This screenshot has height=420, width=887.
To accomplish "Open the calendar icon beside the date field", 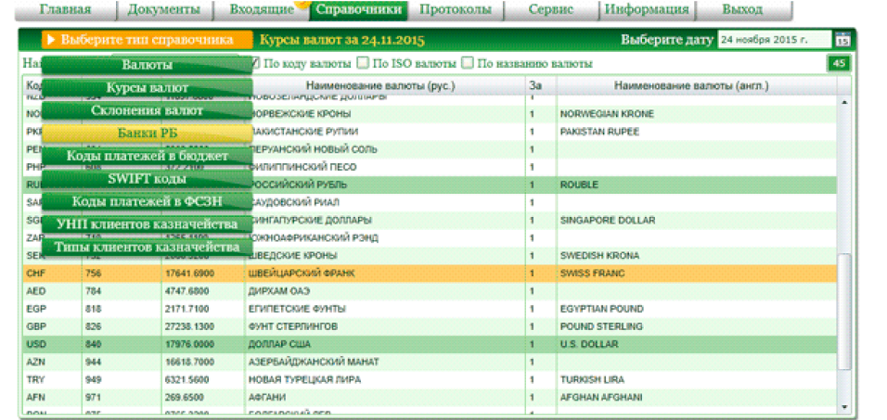I will coord(842,41).
